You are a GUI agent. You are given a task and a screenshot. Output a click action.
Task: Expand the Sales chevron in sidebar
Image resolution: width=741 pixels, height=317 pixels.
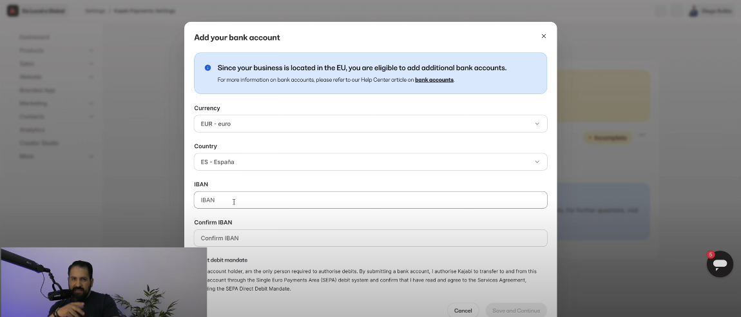pos(91,64)
